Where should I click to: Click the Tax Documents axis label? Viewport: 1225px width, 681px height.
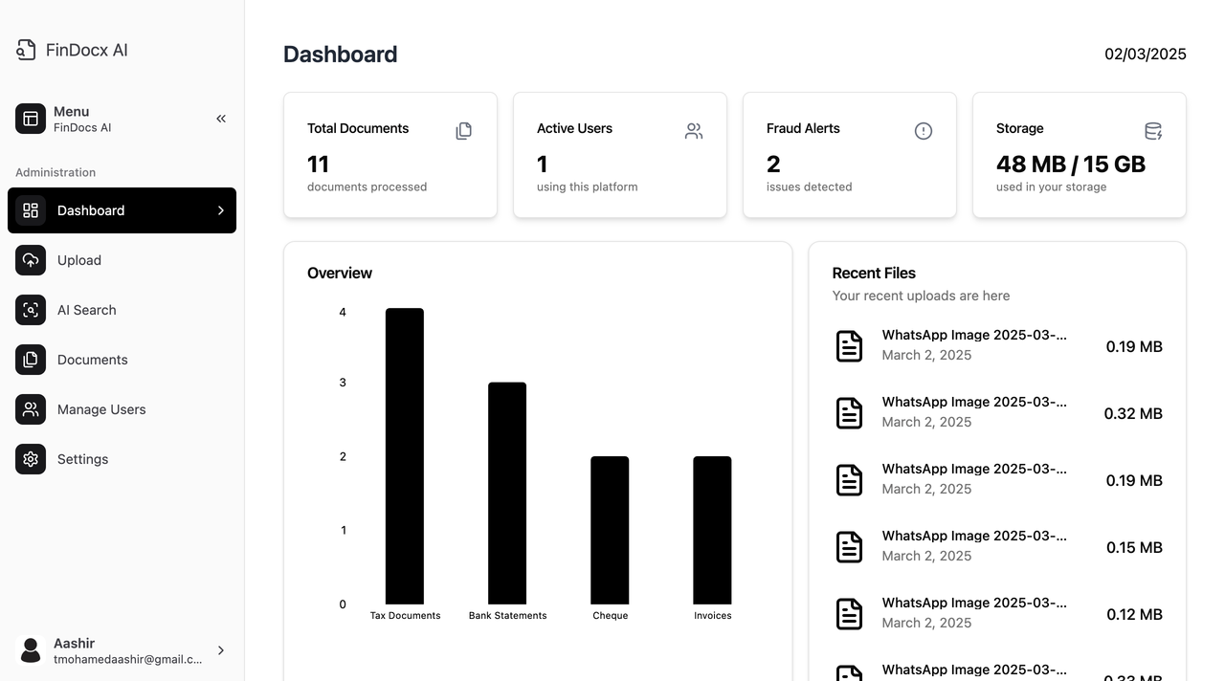coord(405,616)
